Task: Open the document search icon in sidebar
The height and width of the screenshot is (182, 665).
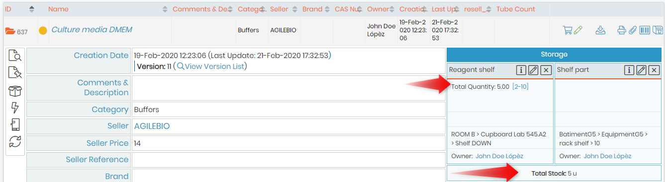Action: click(15, 56)
